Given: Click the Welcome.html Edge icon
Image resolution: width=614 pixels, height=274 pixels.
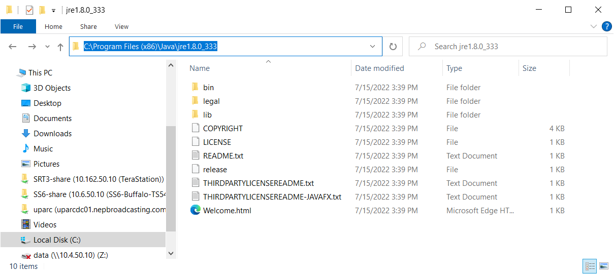Looking at the screenshot, I should tap(196, 210).
